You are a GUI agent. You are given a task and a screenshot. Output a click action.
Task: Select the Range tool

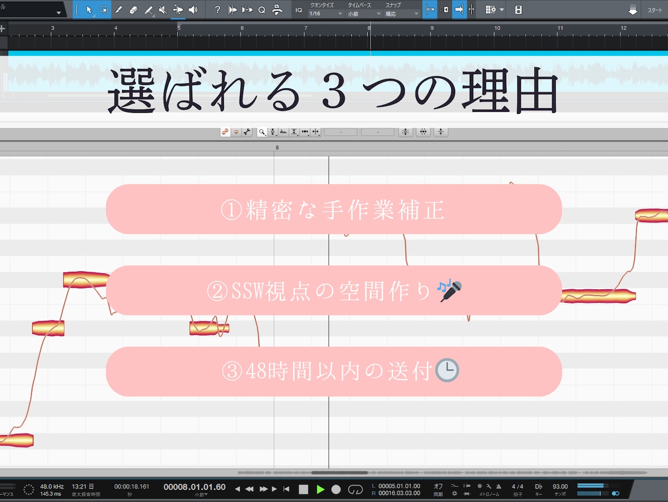pos(104,10)
